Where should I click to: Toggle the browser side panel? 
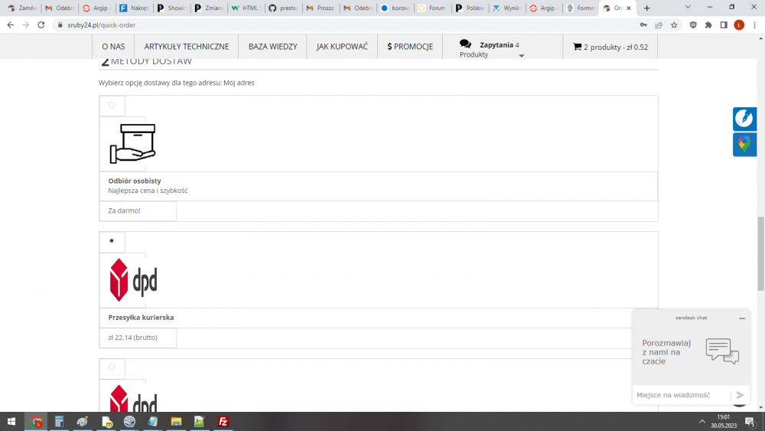point(724,25)
